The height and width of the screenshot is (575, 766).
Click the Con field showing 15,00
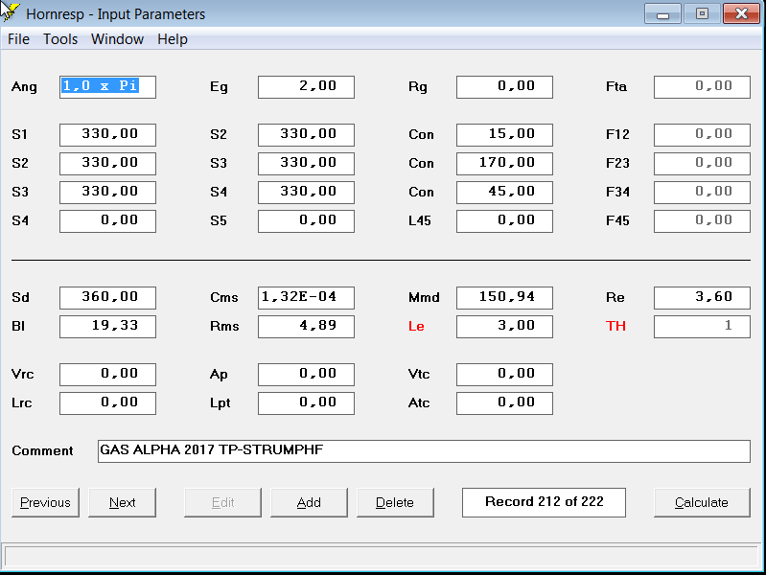pos(504,135)
